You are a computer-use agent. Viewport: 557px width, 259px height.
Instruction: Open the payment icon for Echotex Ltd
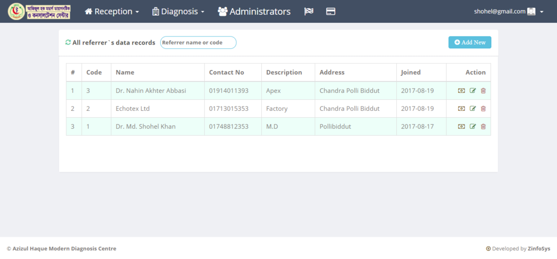pyautogui.click(x=461, y=109)
